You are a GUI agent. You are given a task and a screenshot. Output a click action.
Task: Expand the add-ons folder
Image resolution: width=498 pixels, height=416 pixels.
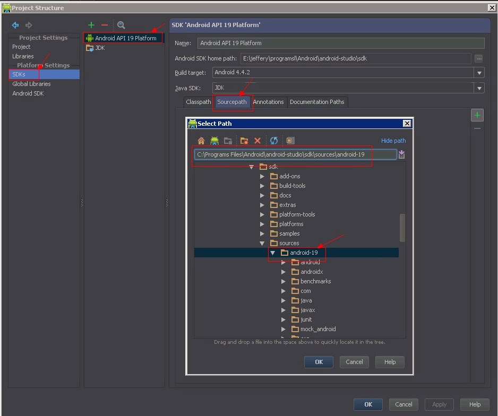point(262,176)
